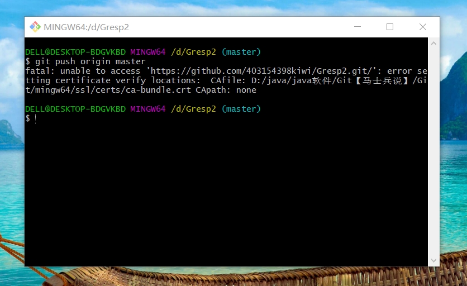This screenshot has height=286, width=467.
Task: Click the 'ca-bundle.crt CApath: none' text
Action: (x=191, y=90)
